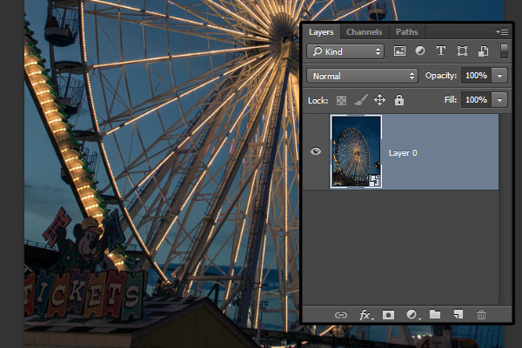Turn layer filtering on or off
This screenshot has height=348, width=522.
504,51
